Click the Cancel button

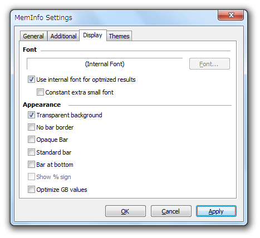tap(171, 211)
